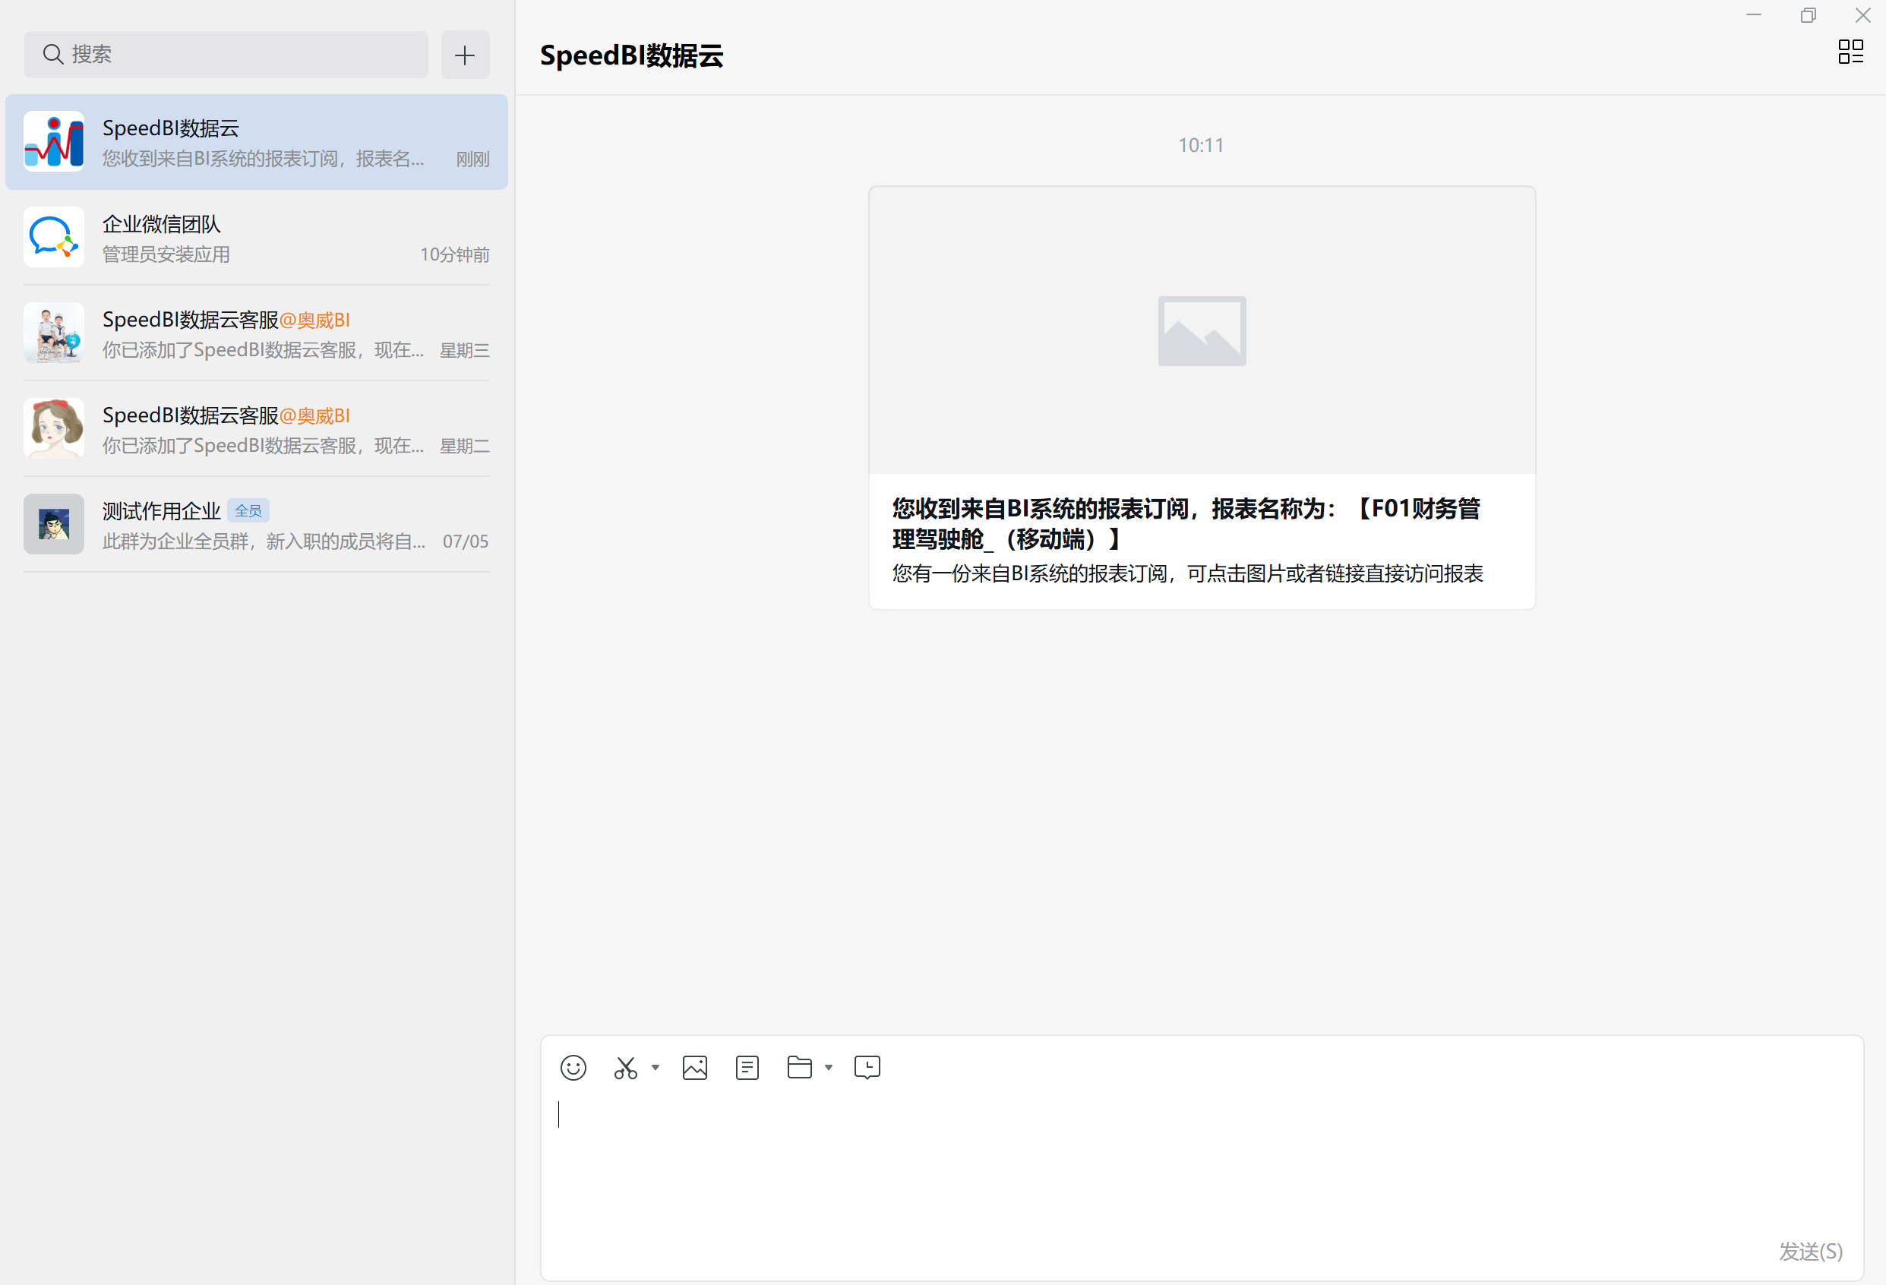Open the folder file-send icon
This screenshot has width=1886, height=1285.
pyautogui.click(x=799, y=1068)
